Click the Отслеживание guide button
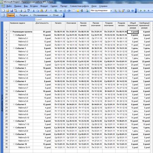This screenshot has width=153, height=153. [x=40, y=15]
